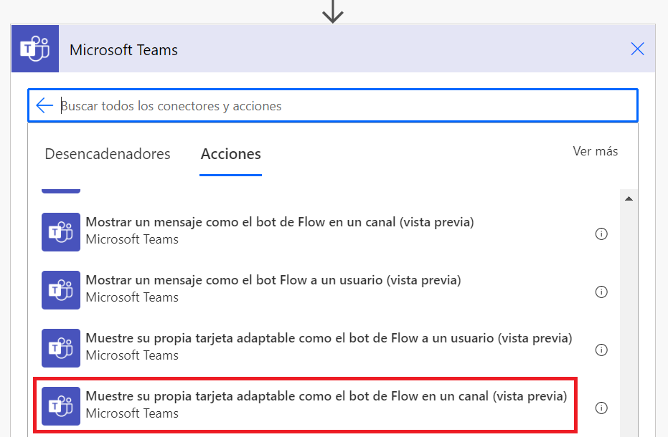
Task: View info about the Flow bot user message action
Action: (601, 292)
